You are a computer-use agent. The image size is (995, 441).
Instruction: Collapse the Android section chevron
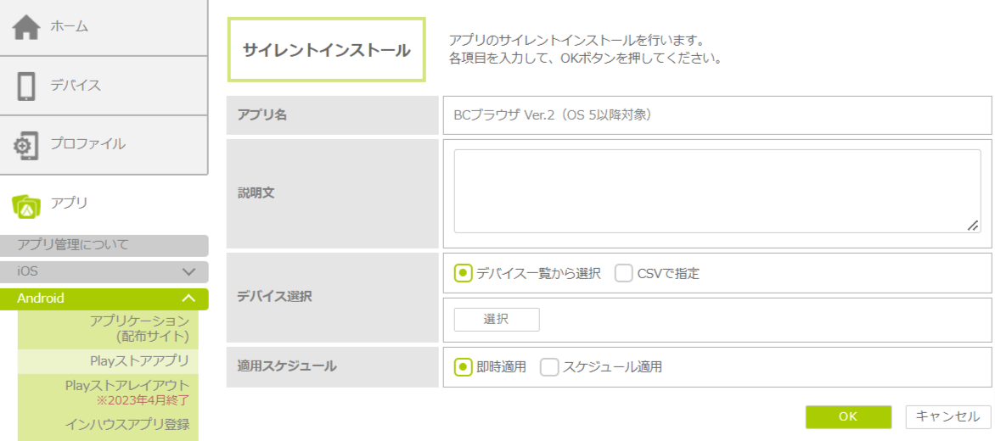click(x=189, y=299)
